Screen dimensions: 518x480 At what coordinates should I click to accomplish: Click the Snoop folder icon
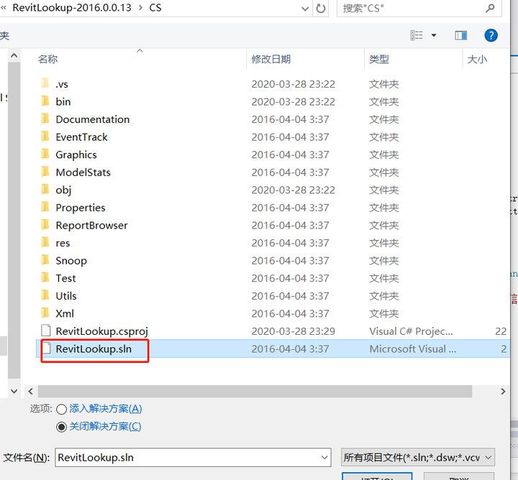tap(45, 259)
